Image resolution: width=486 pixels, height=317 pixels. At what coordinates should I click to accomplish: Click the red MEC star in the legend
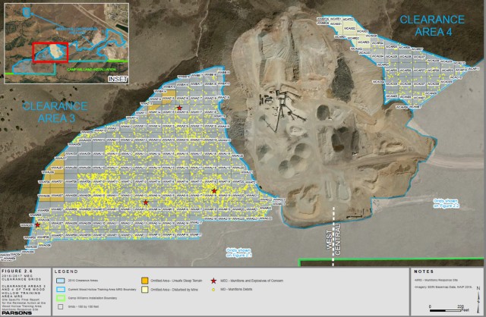[x=213, y=281]
